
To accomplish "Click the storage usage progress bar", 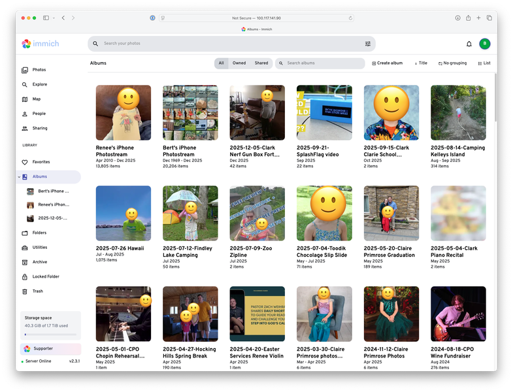I will click(51, 335).
